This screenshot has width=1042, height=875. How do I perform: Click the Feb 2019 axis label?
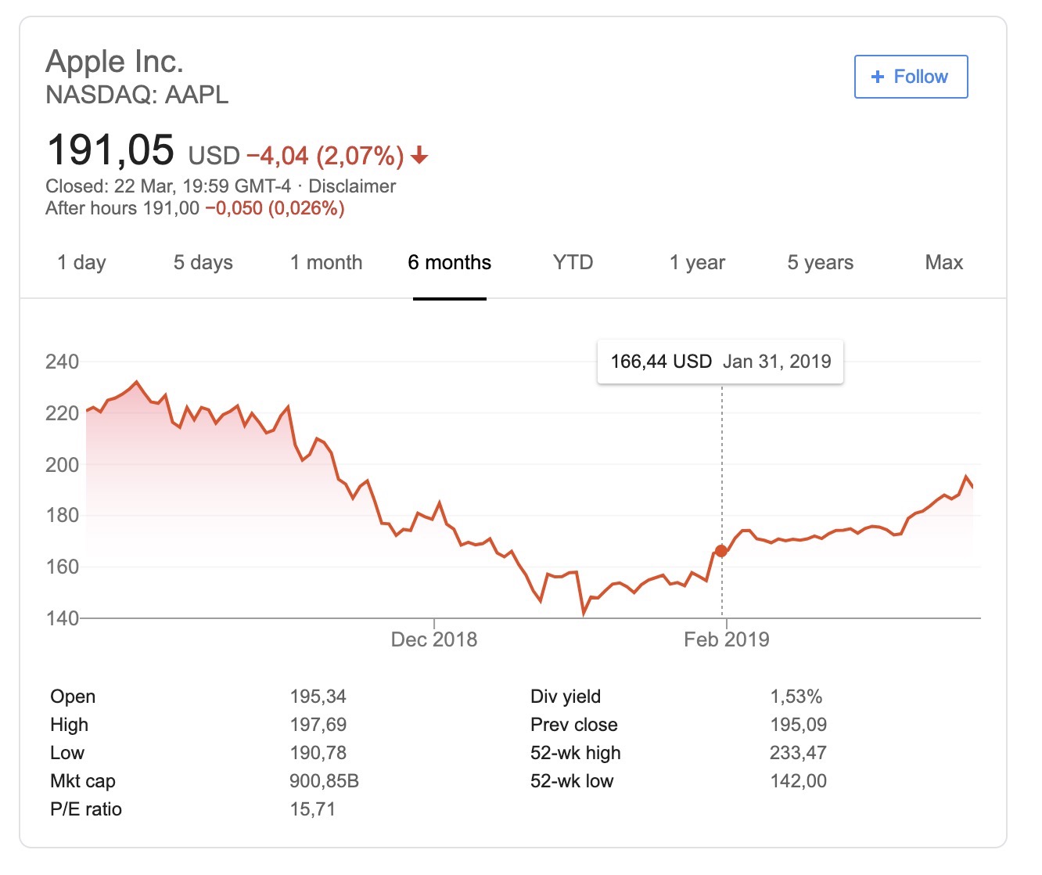click(727, 640)
